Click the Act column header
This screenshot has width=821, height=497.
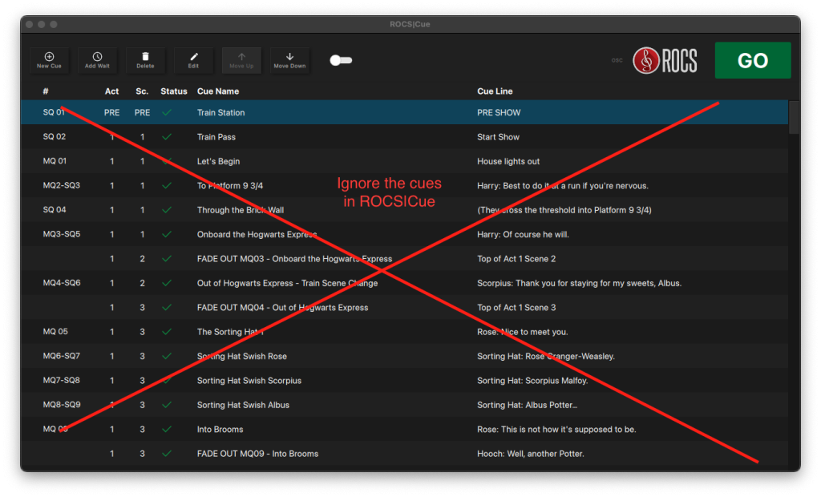pos(111,91)
